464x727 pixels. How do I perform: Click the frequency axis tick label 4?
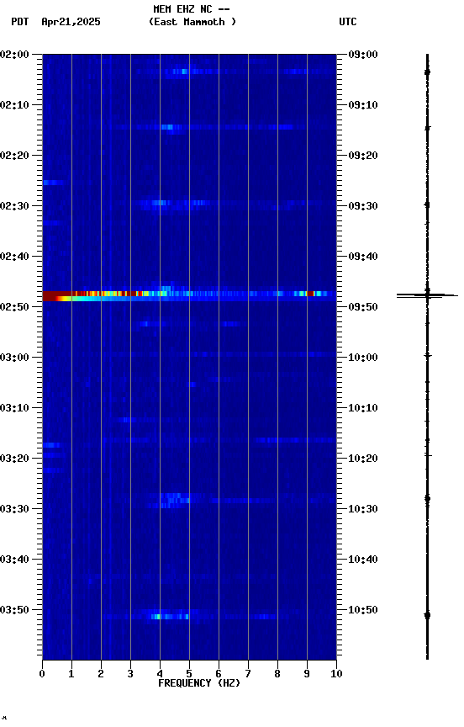click(160, 674)
